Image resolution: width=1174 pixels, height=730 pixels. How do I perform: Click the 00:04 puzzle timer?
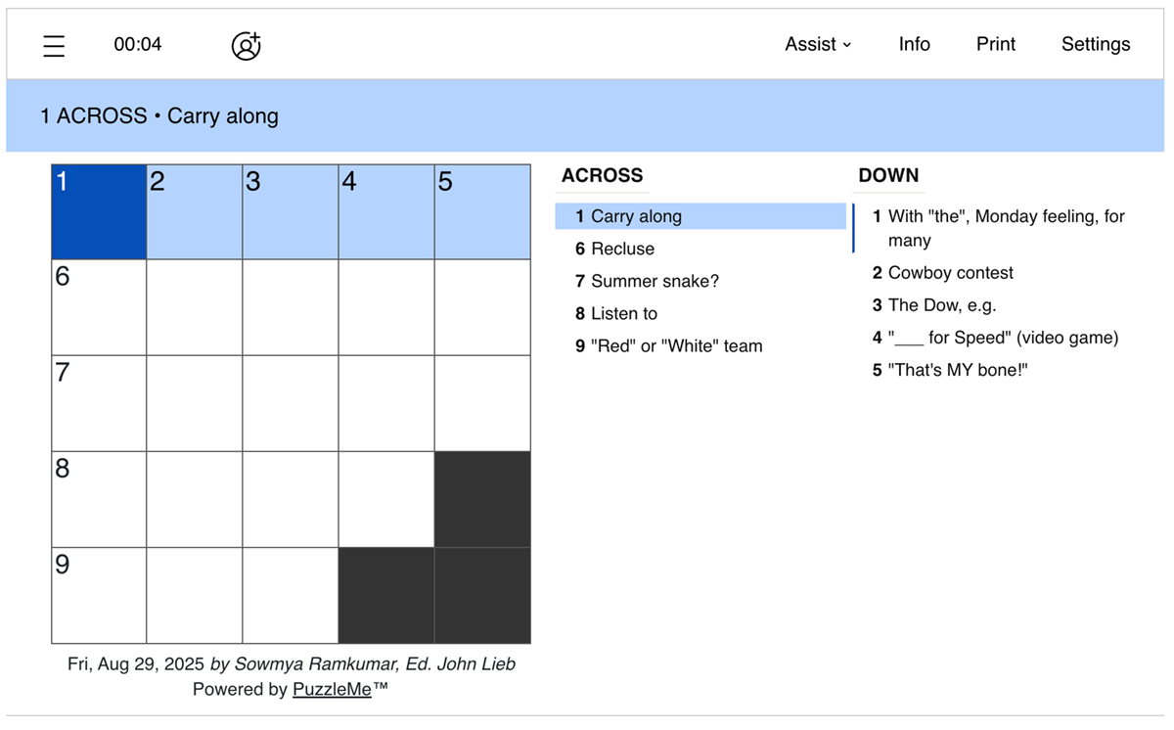[138, 44]
